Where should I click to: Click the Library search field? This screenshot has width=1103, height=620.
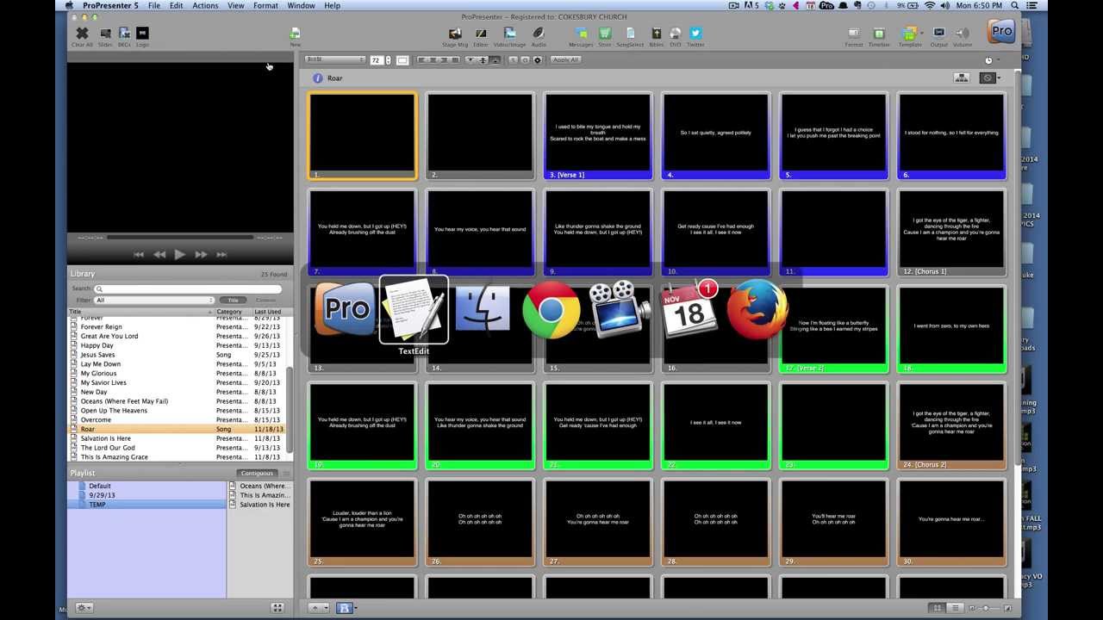coord(190,288)
